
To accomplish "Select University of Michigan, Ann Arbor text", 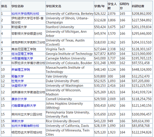I will [66, 34].
